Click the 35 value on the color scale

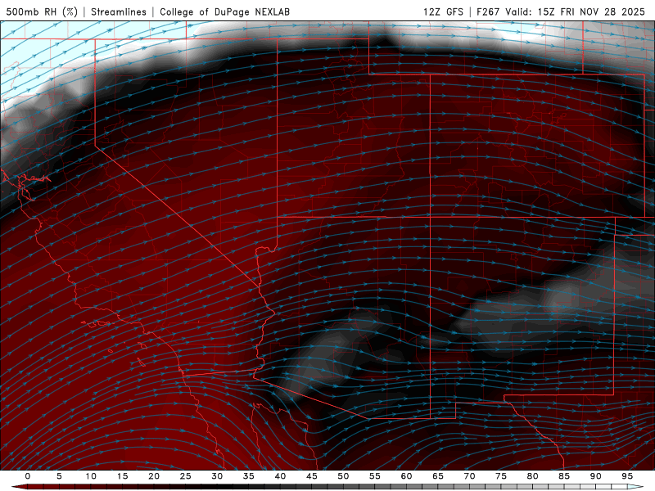click(249, 476)
